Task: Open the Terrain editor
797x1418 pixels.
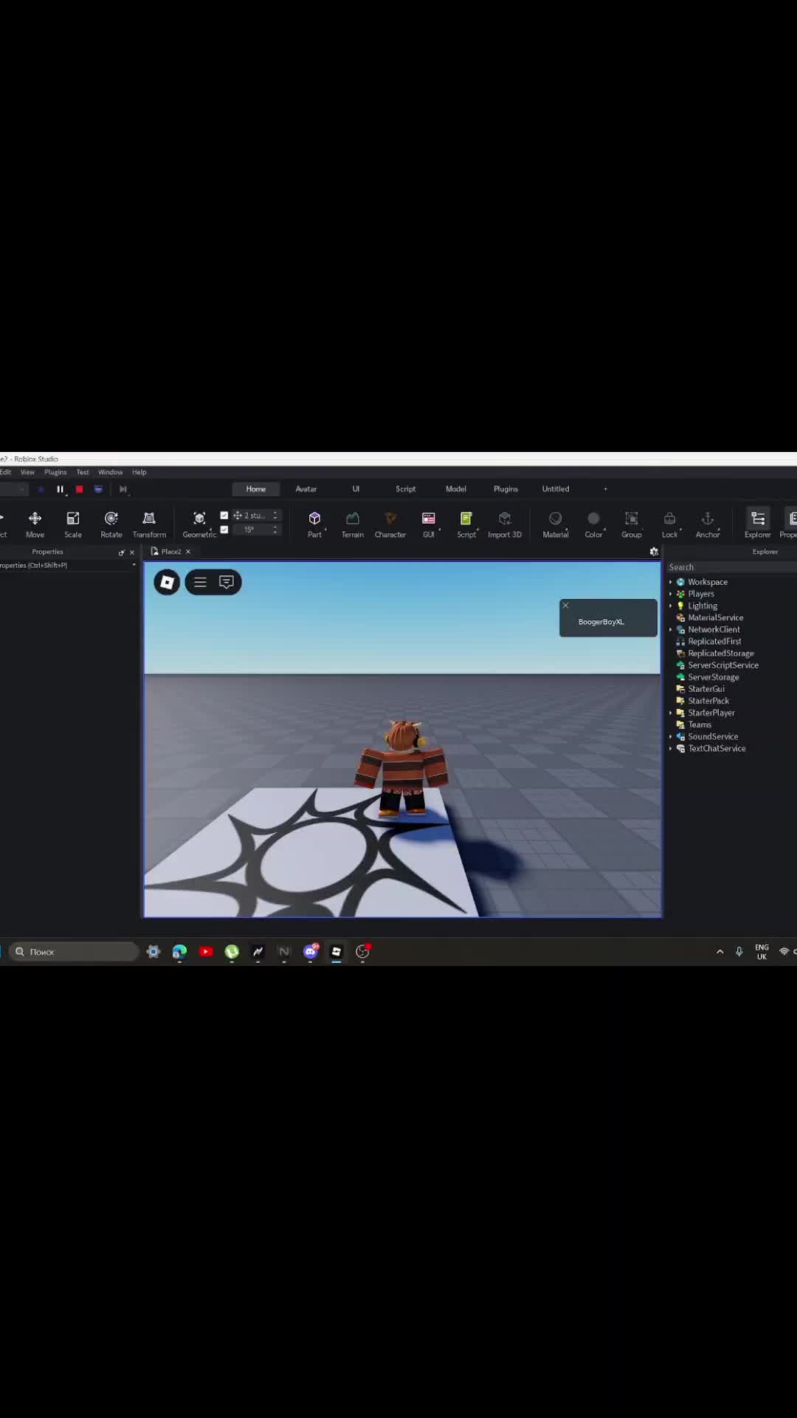Action: (353, 524)
